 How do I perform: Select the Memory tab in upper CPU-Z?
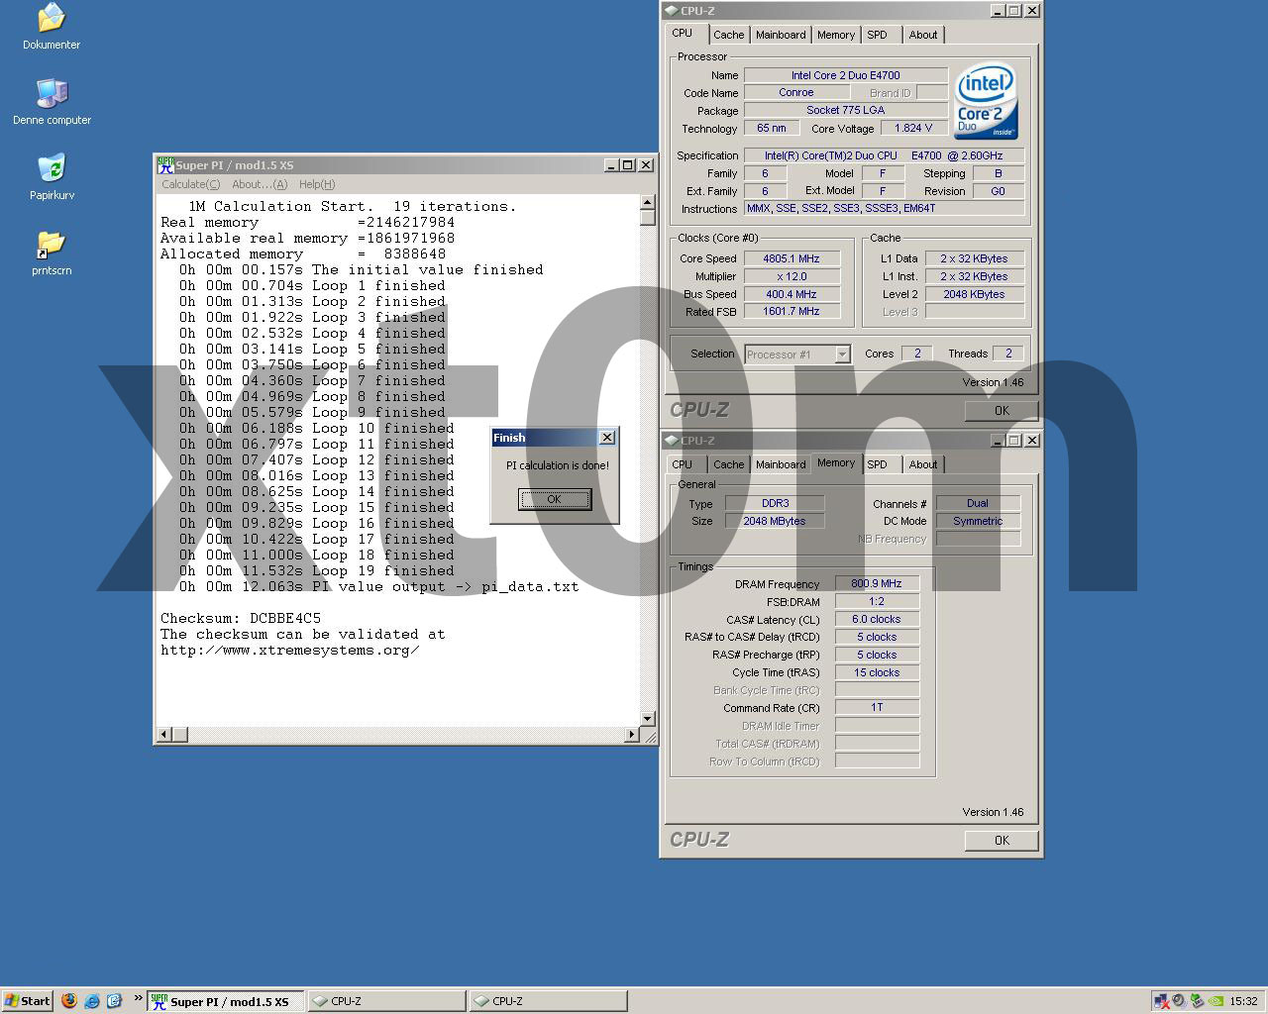(x=836, y=35)
